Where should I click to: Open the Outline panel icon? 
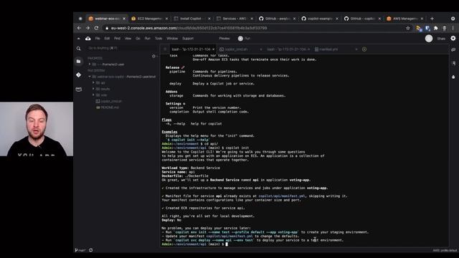click(x=454, y=63)
